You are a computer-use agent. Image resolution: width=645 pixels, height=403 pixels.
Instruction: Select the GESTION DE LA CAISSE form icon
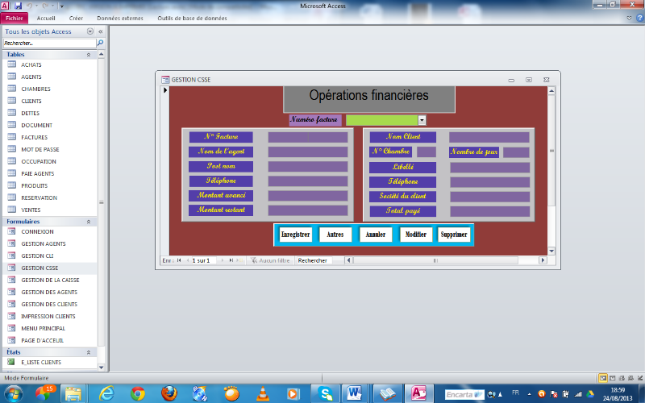point(12,280)
